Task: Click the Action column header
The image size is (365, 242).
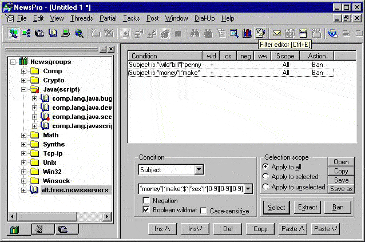Action: [317, 56]
